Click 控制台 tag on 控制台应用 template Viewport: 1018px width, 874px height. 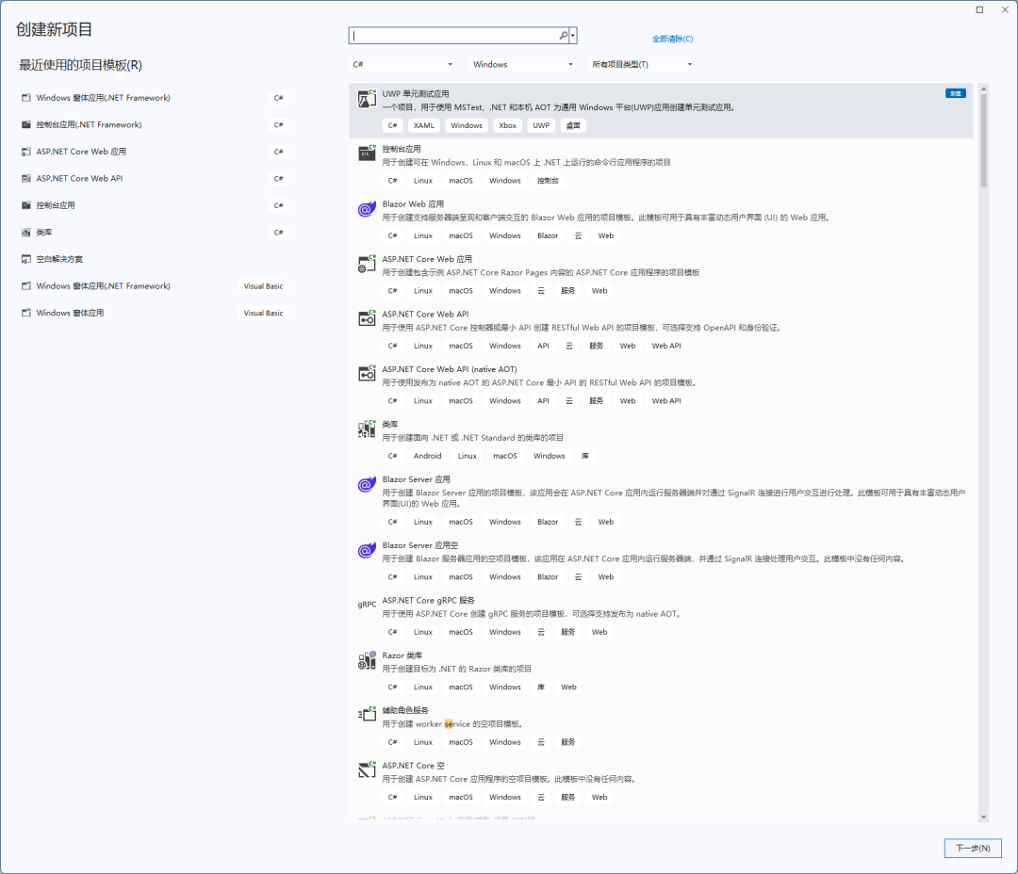pyautogui.click(x=548, y=181)
